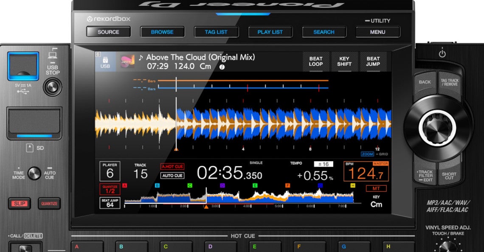
Task: Push the SEARCH button
Action: [x=324, y=32]
